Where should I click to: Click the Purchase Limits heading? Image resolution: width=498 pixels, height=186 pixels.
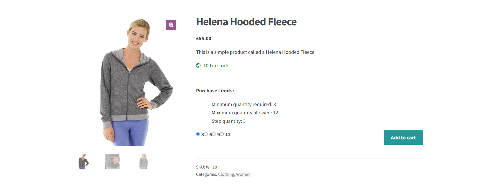pyautogui.click(x=215, y=91)
